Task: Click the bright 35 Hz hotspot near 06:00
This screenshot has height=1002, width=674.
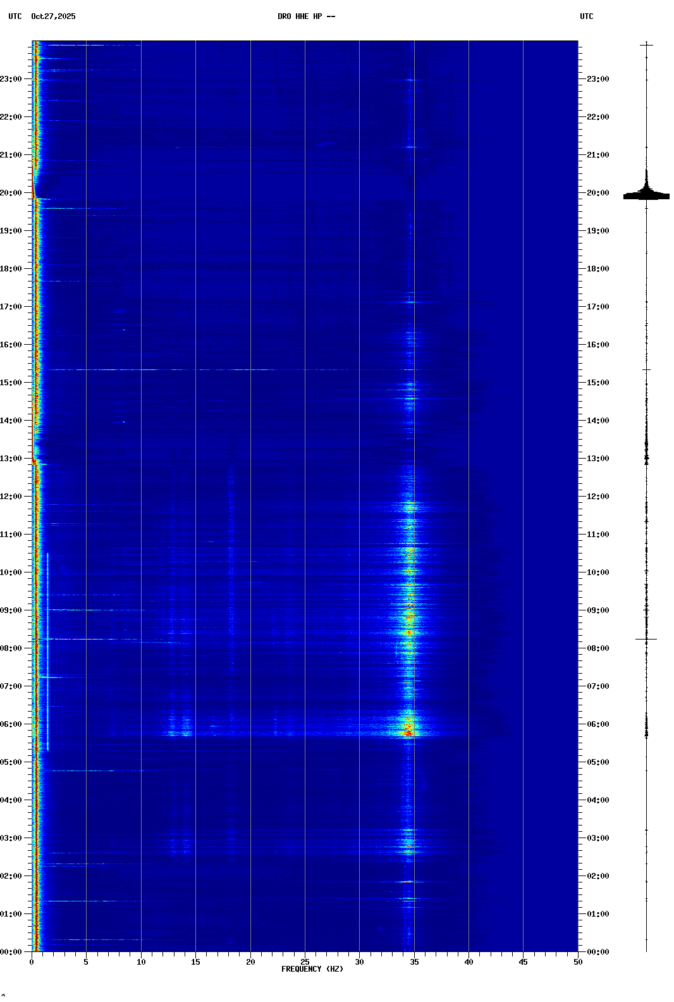Action: 408,733
